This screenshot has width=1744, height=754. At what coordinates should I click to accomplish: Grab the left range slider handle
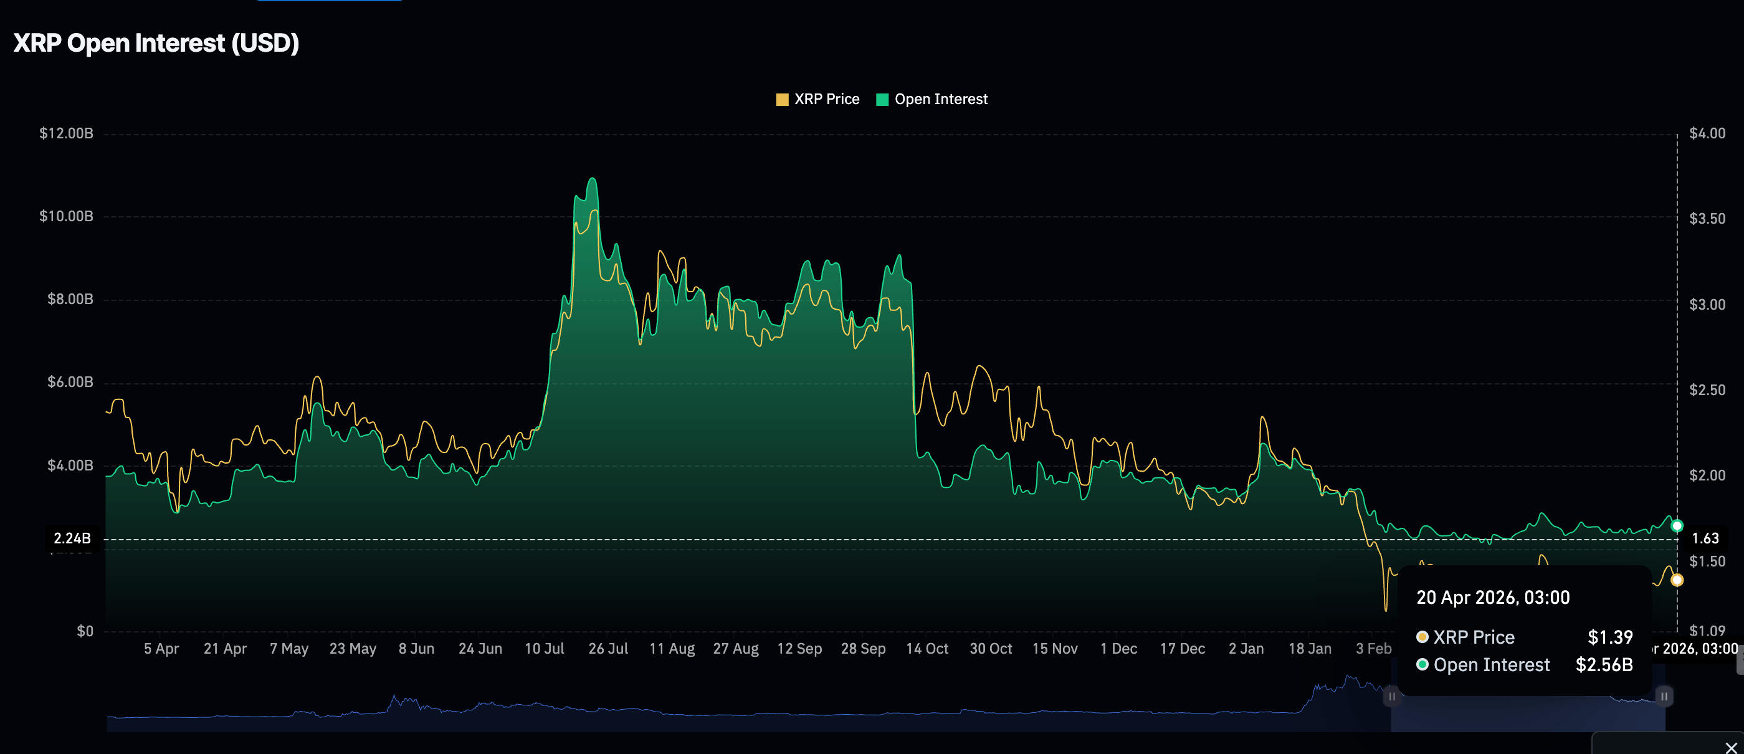pos(1391,696)
